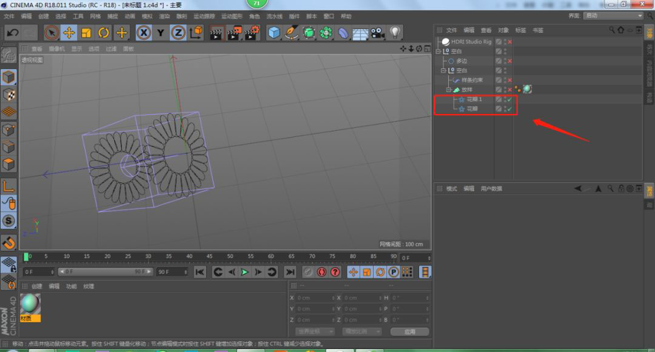Render to Picture Viewer icon

coord(234,33)
